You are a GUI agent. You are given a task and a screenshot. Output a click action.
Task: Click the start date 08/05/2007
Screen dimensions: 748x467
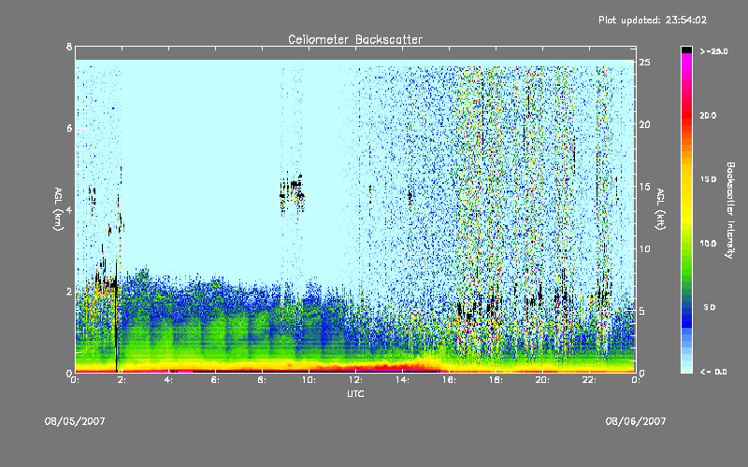point(75,421)
